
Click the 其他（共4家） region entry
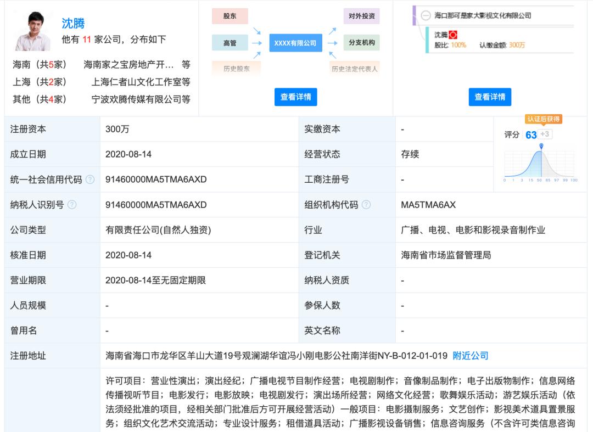coord(40,99)
